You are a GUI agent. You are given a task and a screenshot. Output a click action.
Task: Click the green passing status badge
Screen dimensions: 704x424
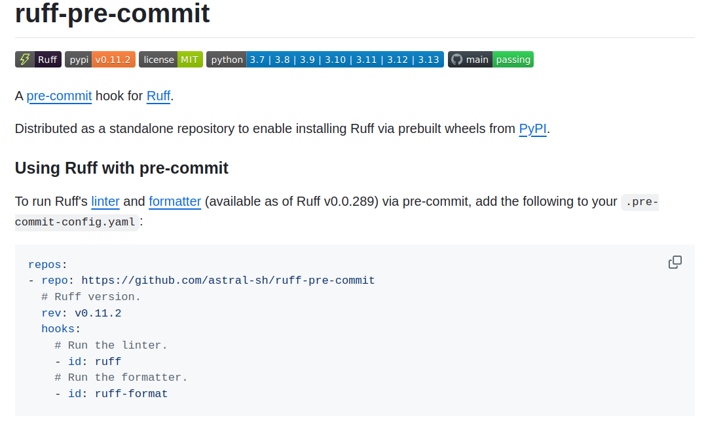513,60
